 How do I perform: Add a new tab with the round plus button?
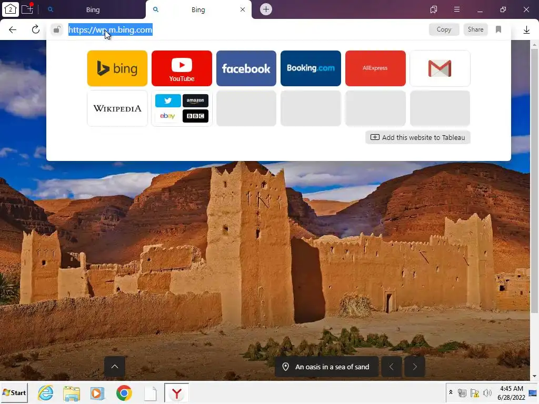click(x=266, y=9)
